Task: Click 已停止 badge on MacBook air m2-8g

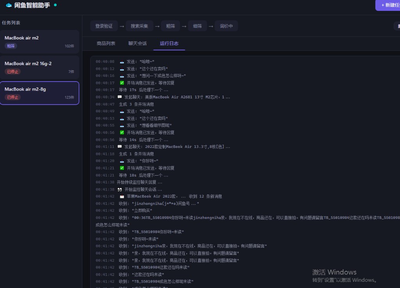Action: [13, 97]
